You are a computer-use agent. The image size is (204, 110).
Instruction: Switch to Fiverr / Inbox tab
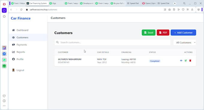[18, 3]
